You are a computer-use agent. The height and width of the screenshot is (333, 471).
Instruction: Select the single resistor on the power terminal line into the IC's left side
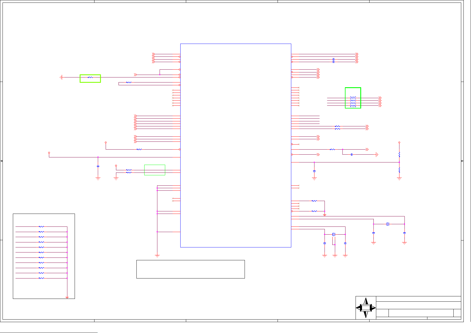[x=139, y=149]
